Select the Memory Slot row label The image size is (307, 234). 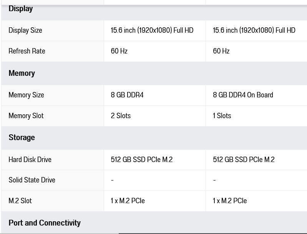point(26,116)
